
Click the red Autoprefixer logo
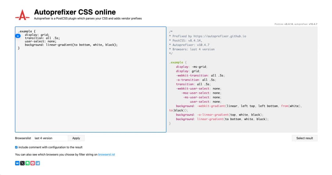click(22, 14)
